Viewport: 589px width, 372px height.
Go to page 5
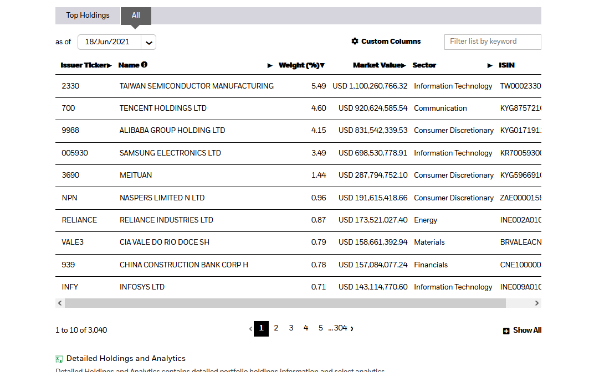pos(320,328)
